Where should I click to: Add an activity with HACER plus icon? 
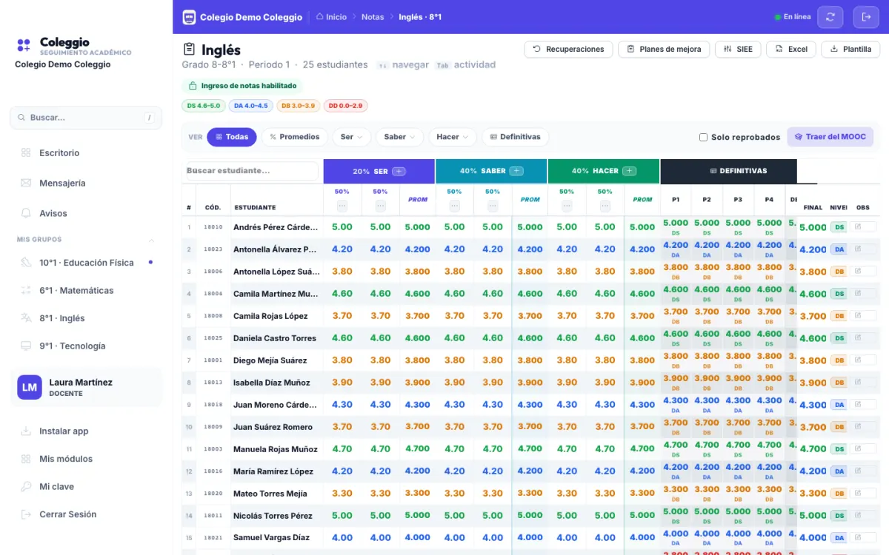pyautogui.click(x=629, y=171)
